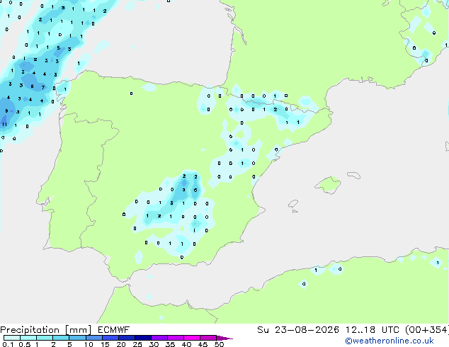Image resolution: width=449 pixels, height=347 pixels.
Task: Click the '7' precipitation value over the Atlantic
Action: point(43,87)
